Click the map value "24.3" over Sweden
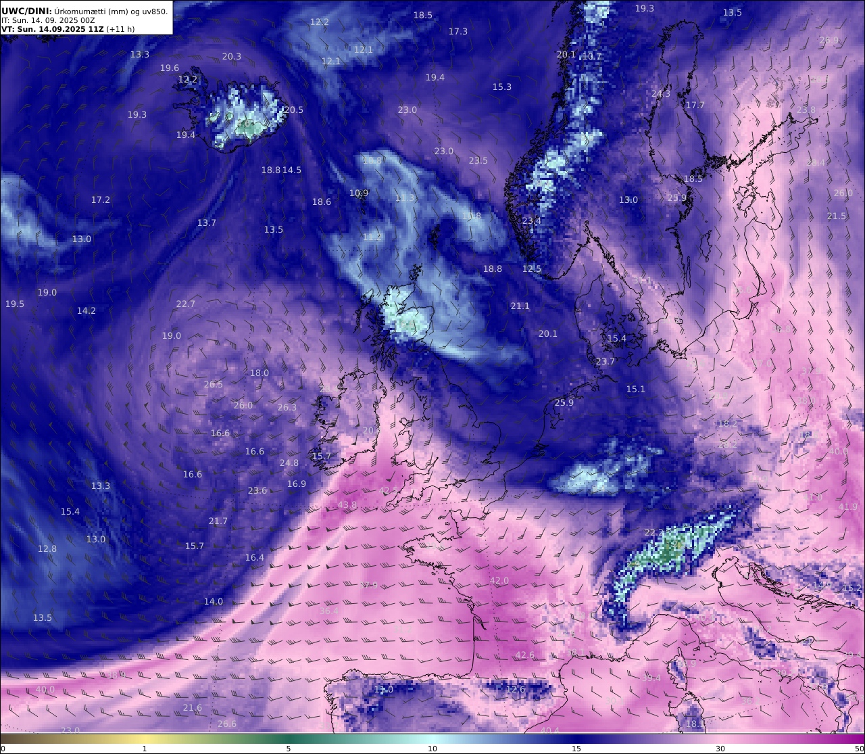 pos(661,94)
